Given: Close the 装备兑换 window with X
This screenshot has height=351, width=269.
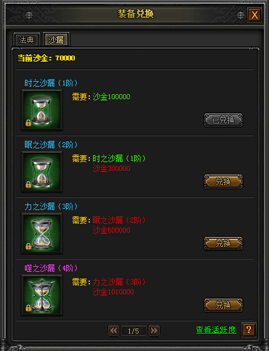Looking at the screenshot, I should [x=255, y=15].
